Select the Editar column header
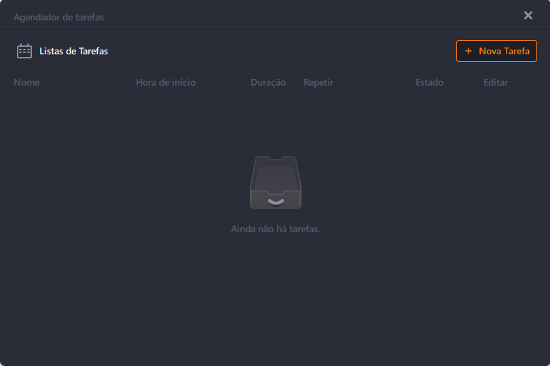The width and height of the screenshot is (550, 366). coord(496,82)
